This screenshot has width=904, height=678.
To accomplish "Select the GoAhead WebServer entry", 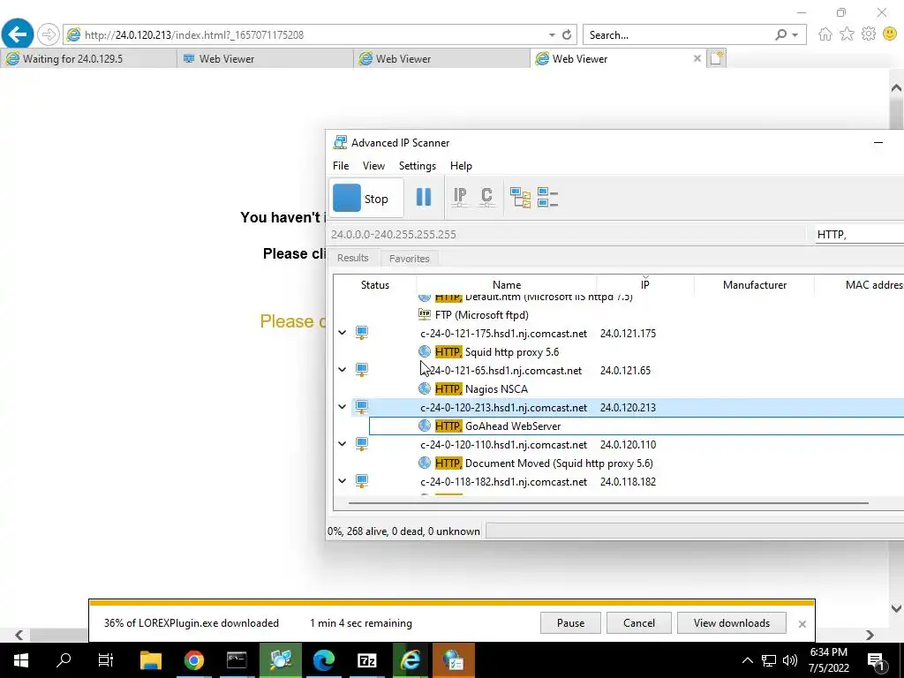I will [637, 426].
